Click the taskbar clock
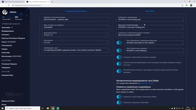196x110 pixels. point(188,108)
